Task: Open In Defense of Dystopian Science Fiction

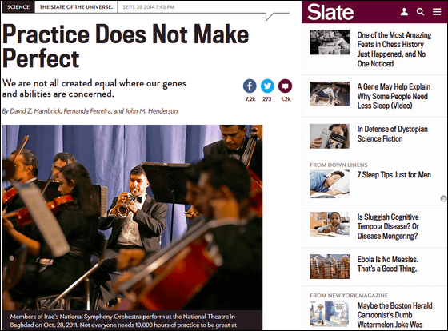Action: pos(392,134)
